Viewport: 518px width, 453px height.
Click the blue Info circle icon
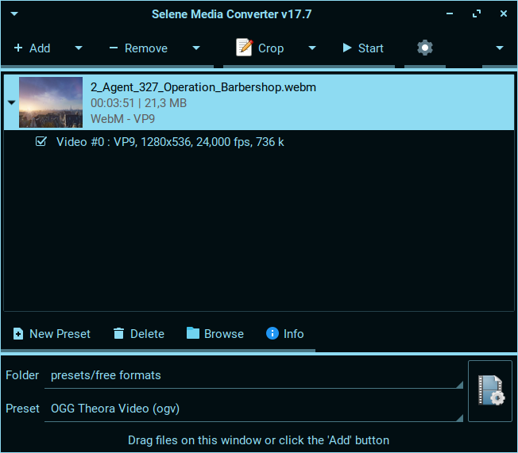pyautogui.click(x=273, y=333)
